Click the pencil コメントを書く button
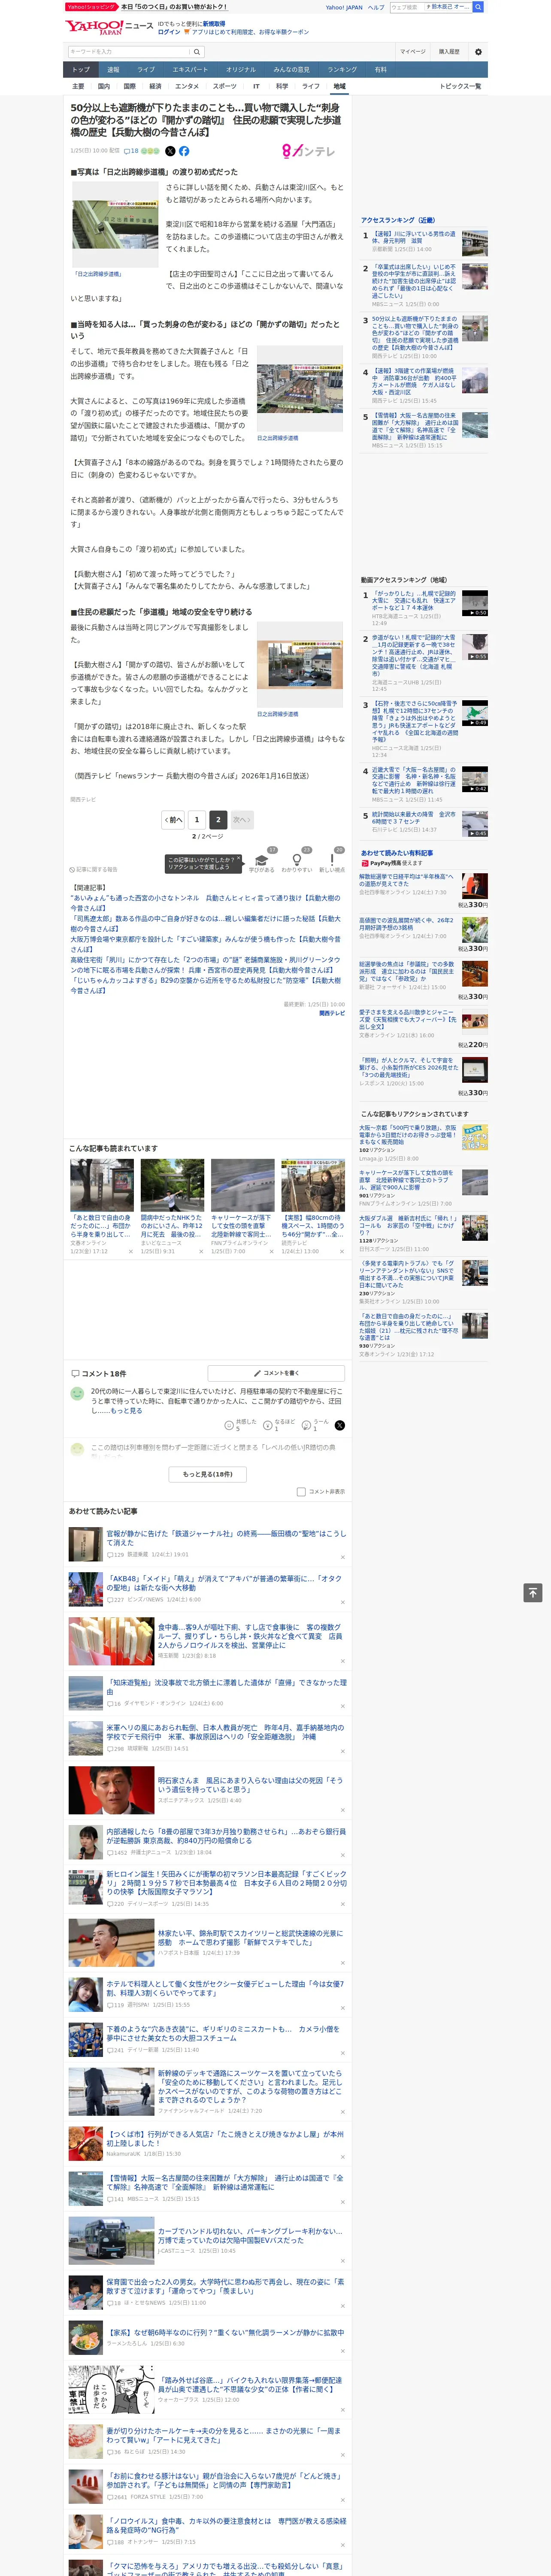The image size is (551, 2576). (x=276, y=1373)
